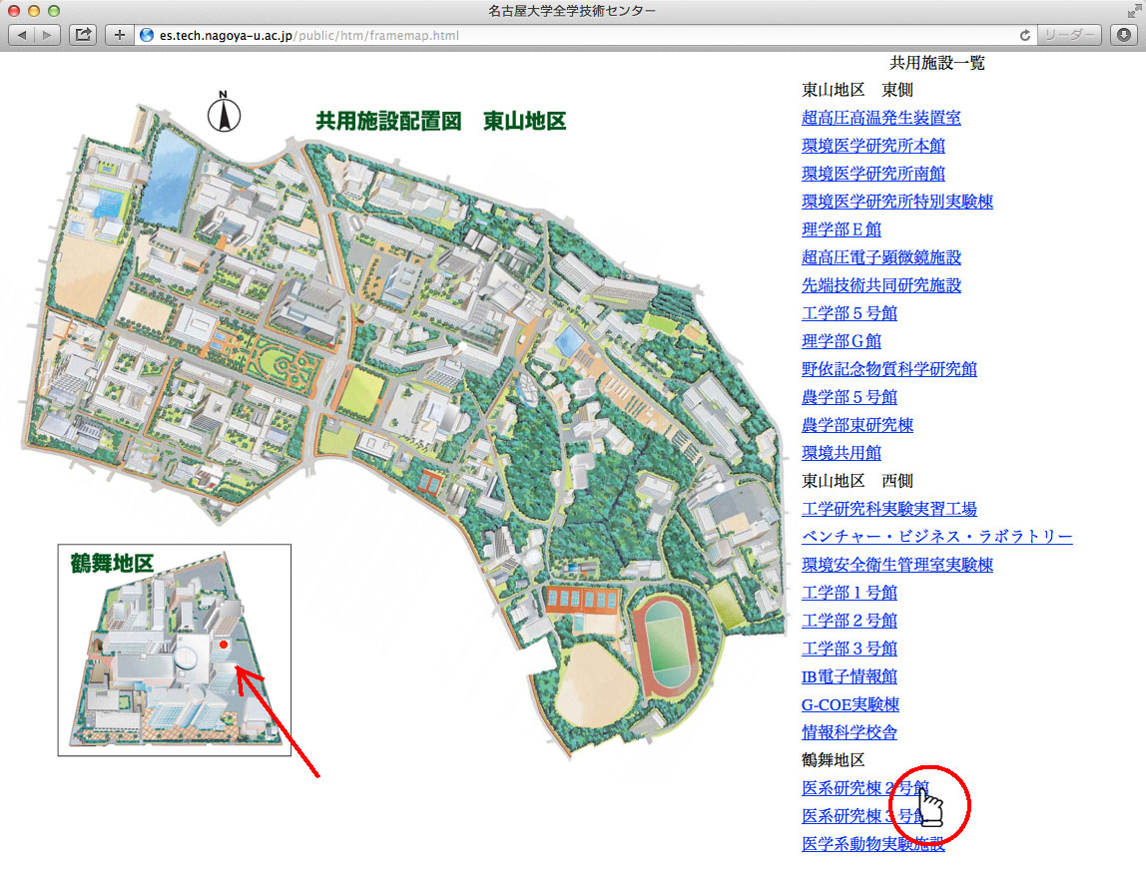1146x873 pixels.
Task: Click the browser Forward arrow button
Action: tap(48, 35)
